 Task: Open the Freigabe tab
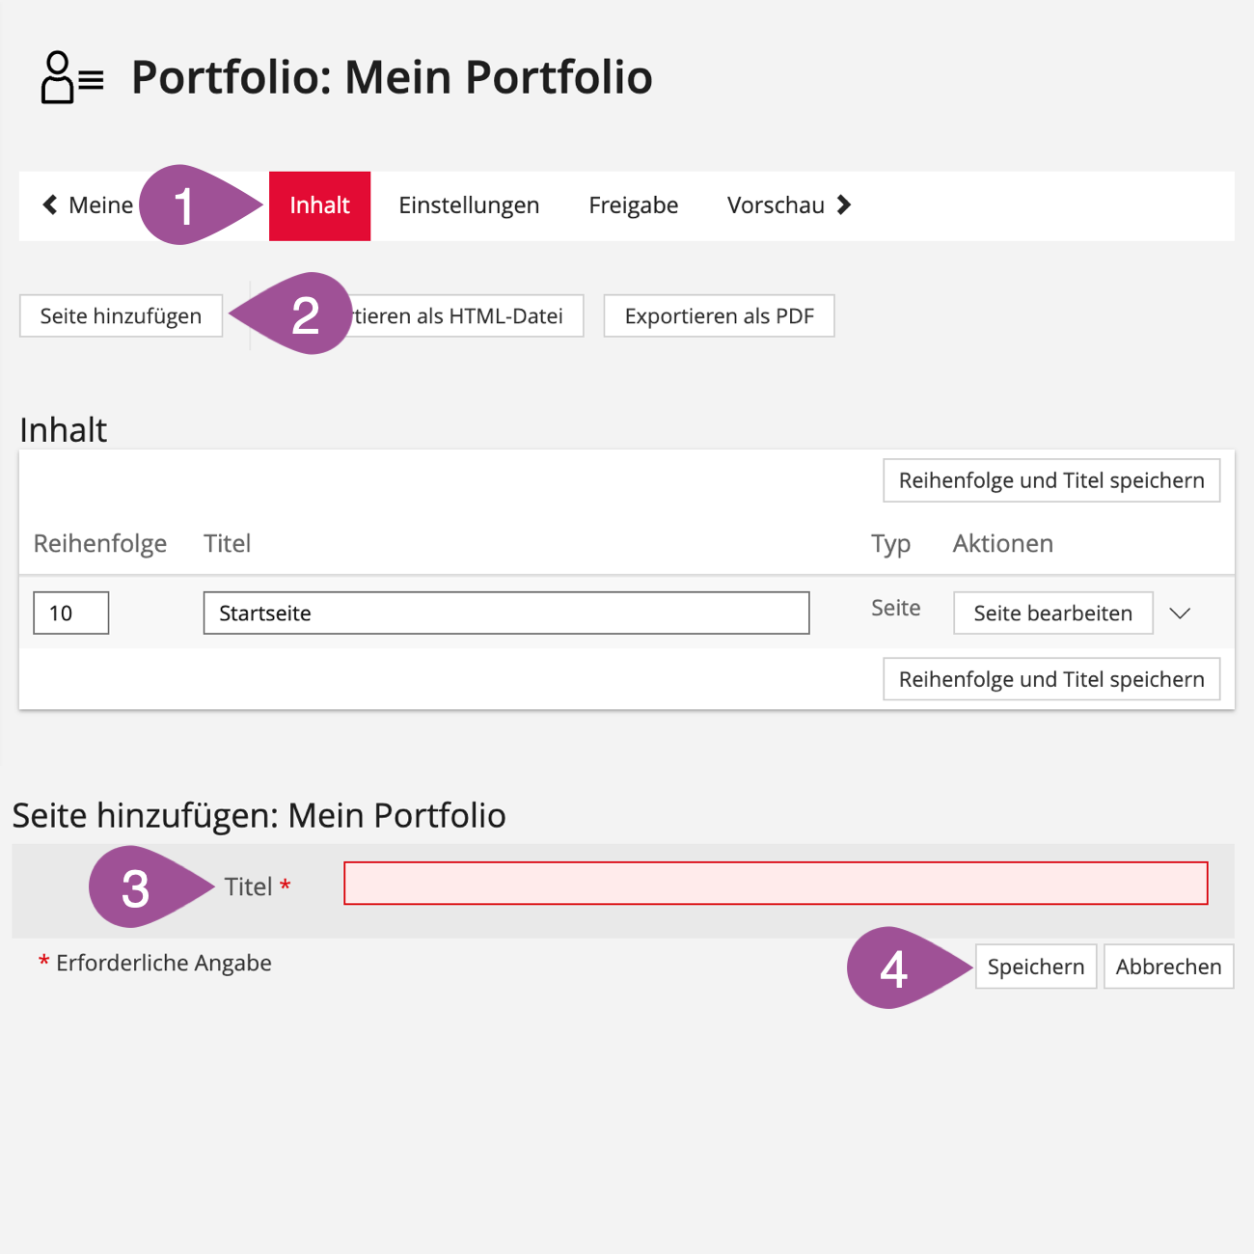pos(633,205)
